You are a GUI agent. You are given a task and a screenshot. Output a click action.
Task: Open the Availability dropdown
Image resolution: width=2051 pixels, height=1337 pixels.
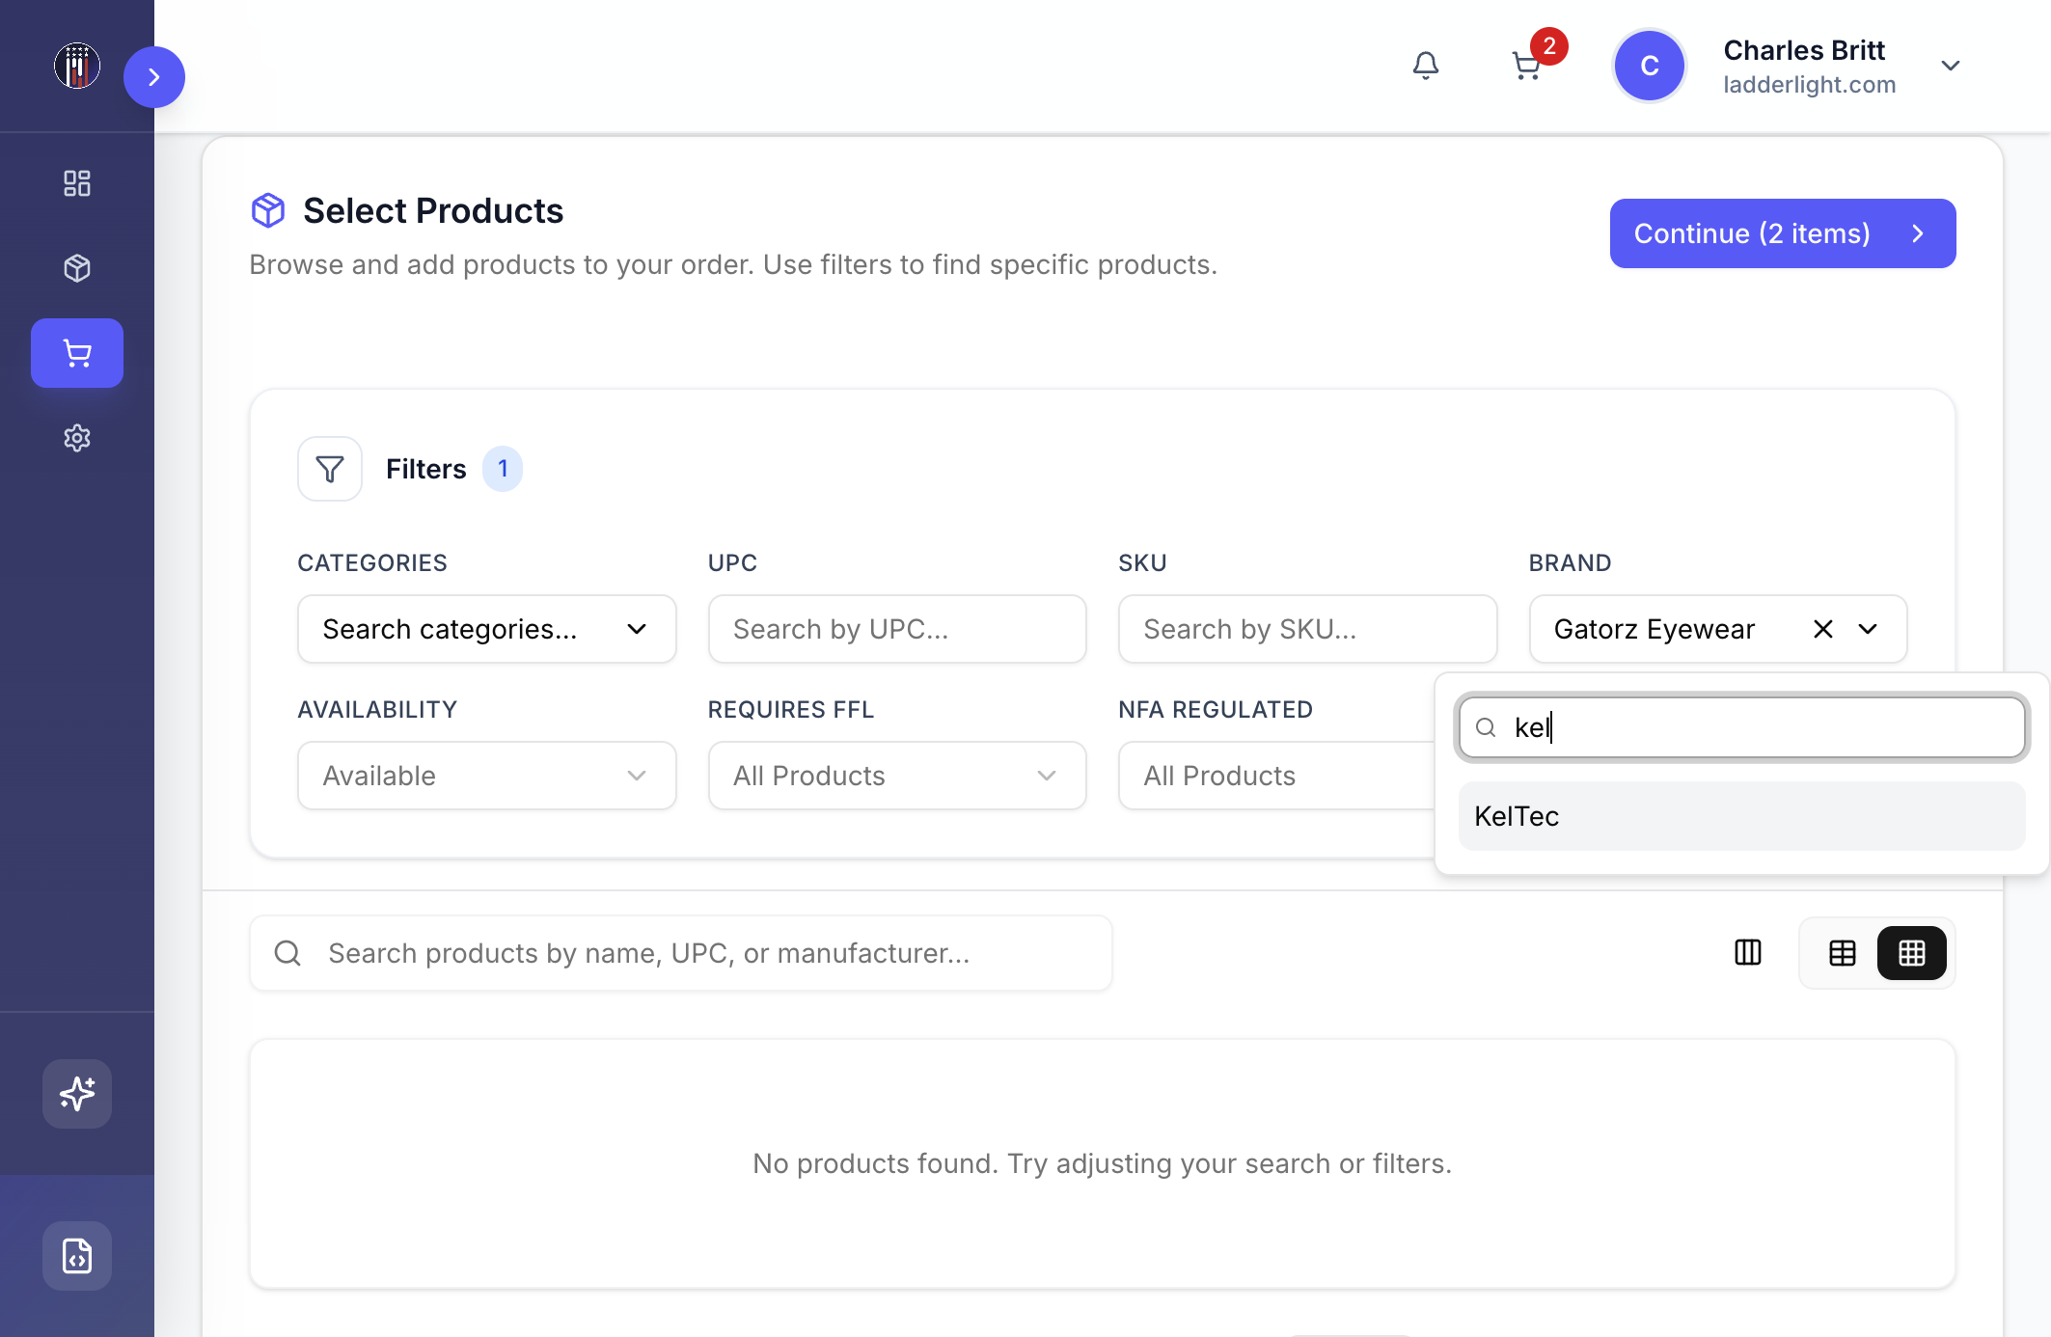click(487, 776)
